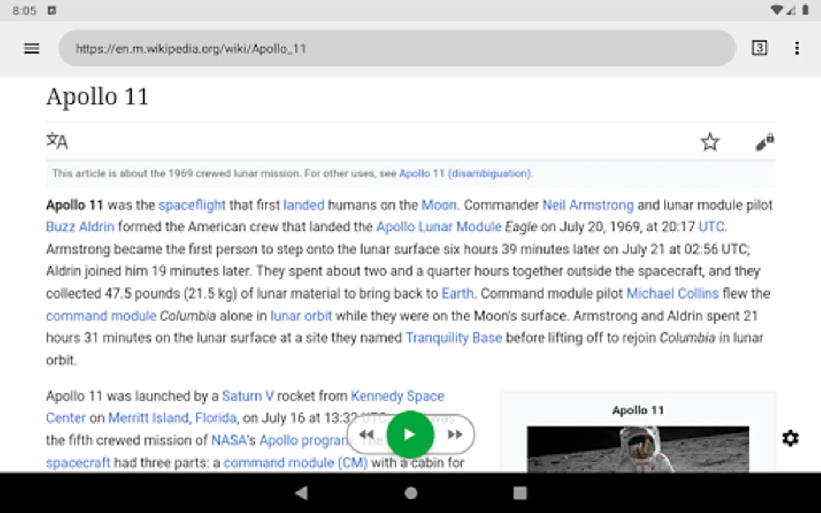This screenshot has height=513, width=821.
Task: Add Apollo 11 to watchlist with star
Action: 710,141
